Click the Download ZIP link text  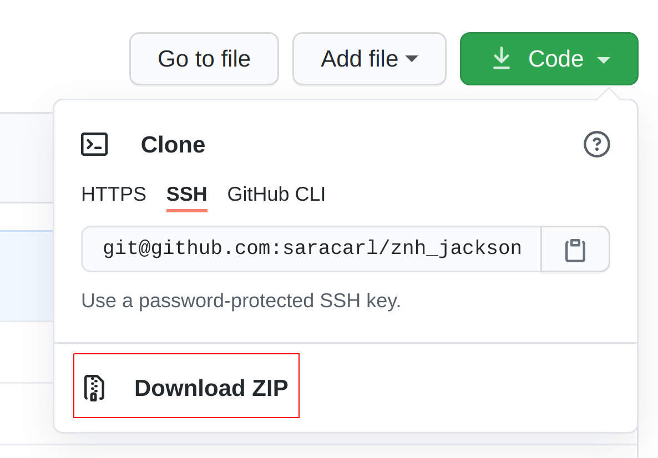click(x=211, y=388)
